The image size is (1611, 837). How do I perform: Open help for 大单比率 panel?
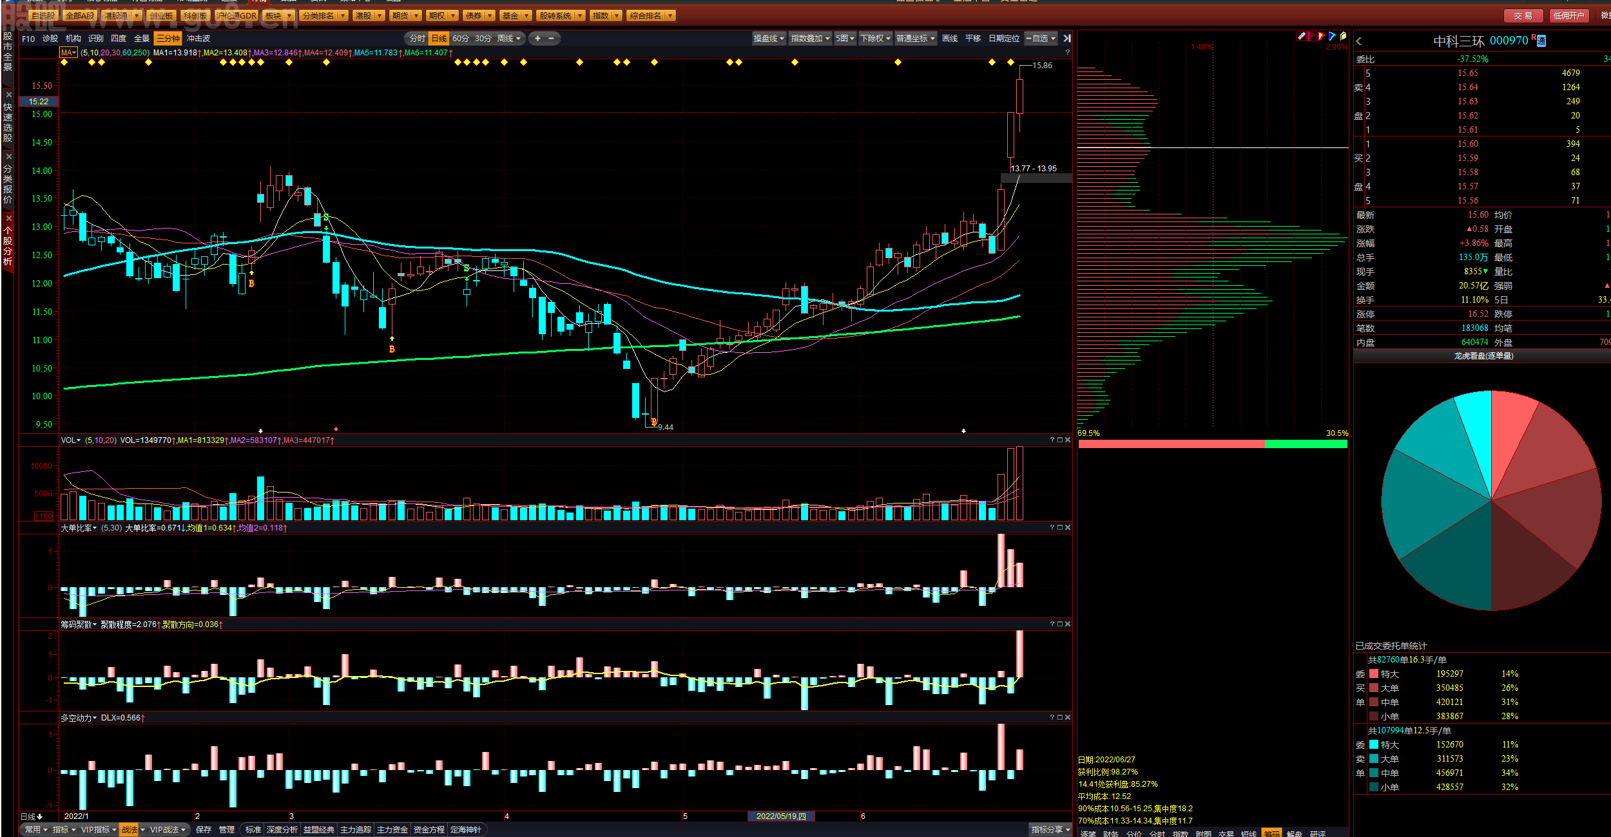tap(1052, 527)
